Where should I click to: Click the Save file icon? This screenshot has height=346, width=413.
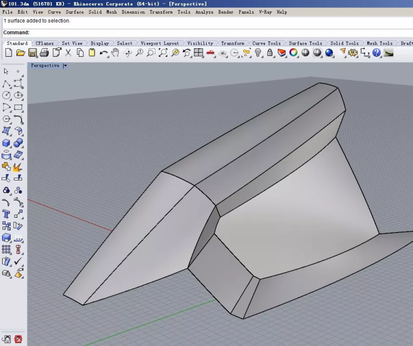(33, 53)
